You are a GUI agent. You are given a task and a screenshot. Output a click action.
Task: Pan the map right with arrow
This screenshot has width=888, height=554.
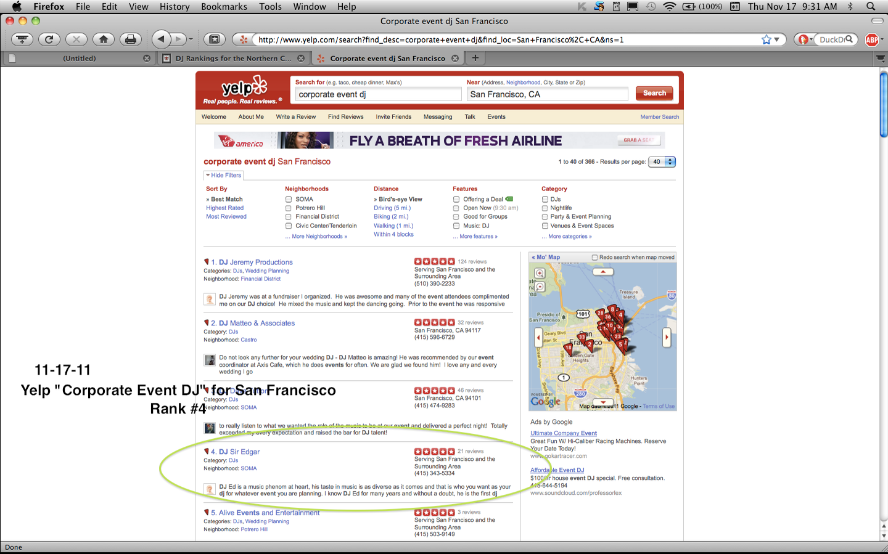pyautogui.click(x=667, y=338)
